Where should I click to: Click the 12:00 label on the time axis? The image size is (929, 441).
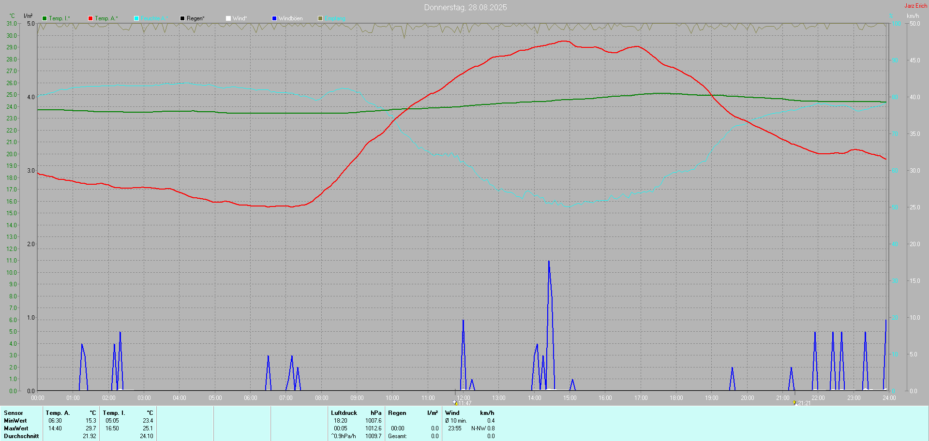click(464, 397)
